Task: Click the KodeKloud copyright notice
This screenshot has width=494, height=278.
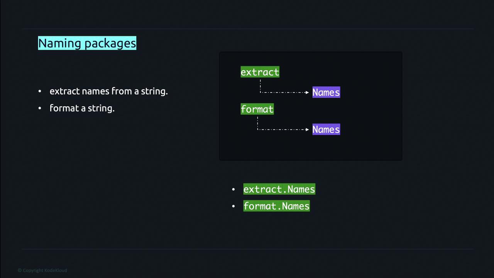Action: coord(42,270)
